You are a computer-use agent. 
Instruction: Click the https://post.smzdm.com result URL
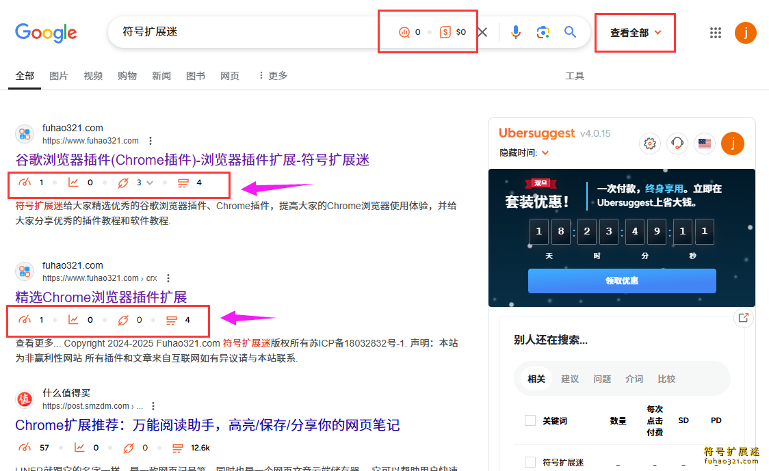click(x=92, y=406)
